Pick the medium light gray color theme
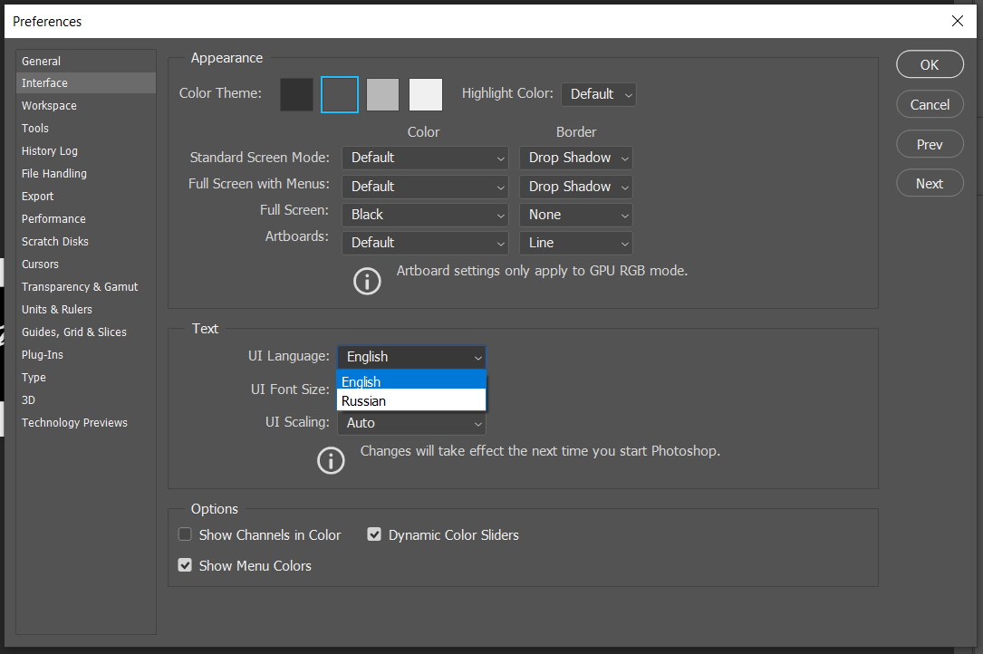This screenshot has height=654, width=983. point(382,94)
